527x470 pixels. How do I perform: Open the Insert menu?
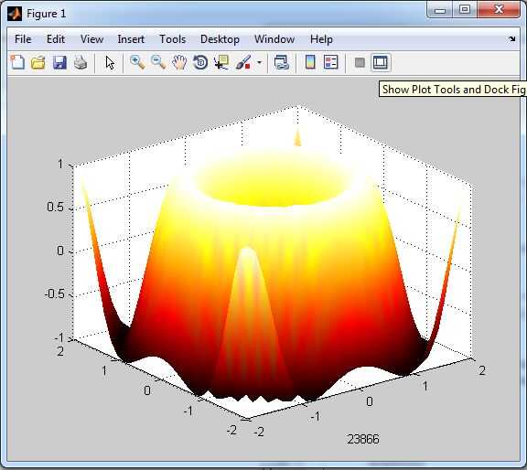pos(131,39)
